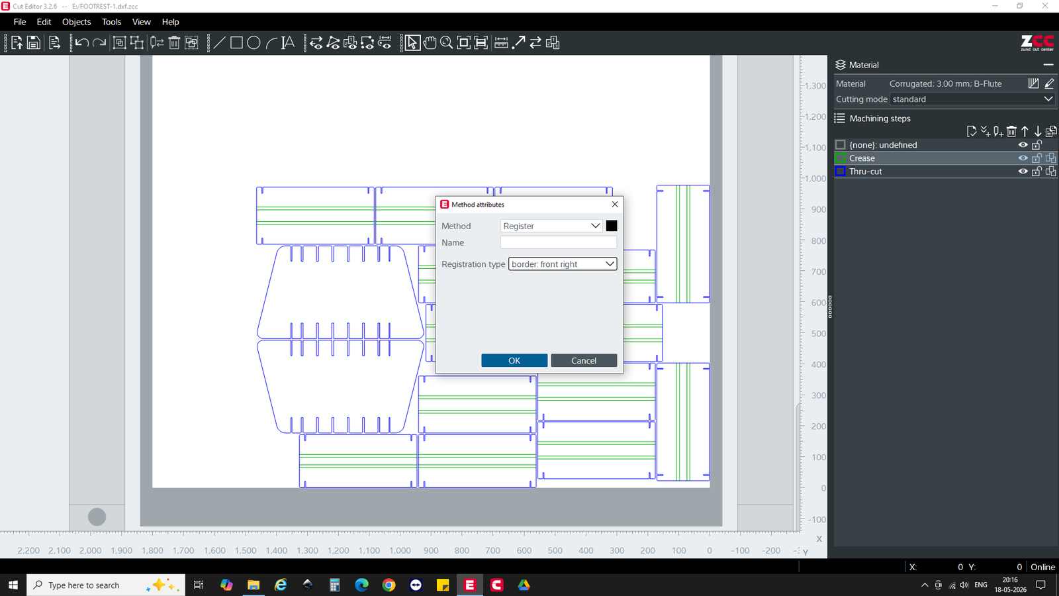This screenshot has width=1059, height=596.
Task: Open the Help menu
Action: point(170,22)
